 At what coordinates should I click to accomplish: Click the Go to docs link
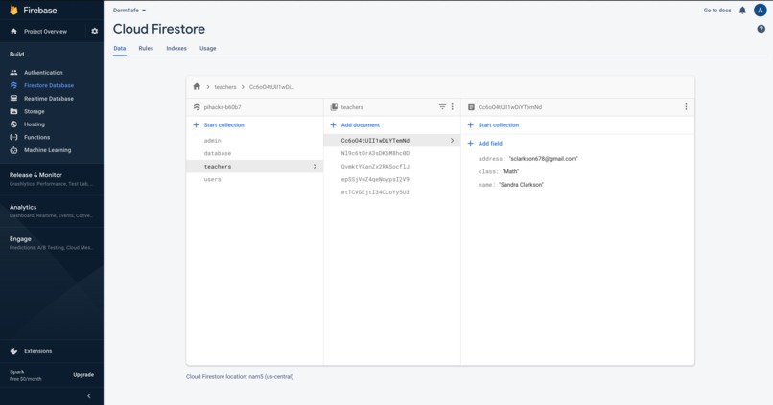point(717,11)
